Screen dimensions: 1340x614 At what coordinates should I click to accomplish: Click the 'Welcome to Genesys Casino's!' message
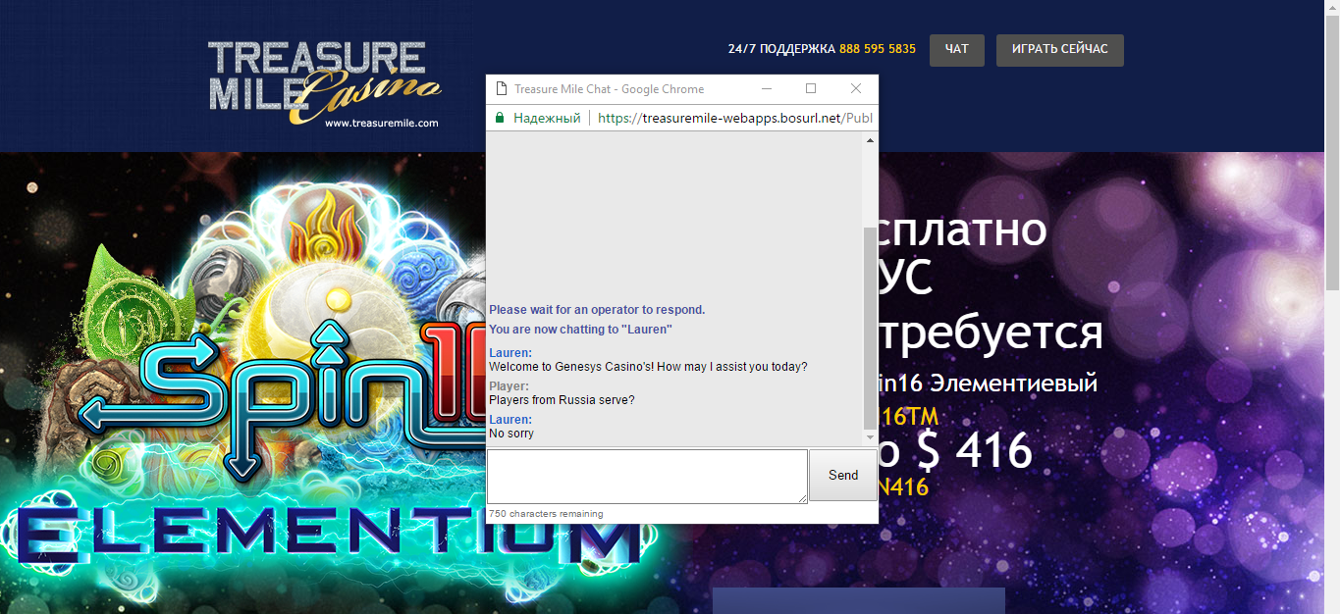click(648, 367)
